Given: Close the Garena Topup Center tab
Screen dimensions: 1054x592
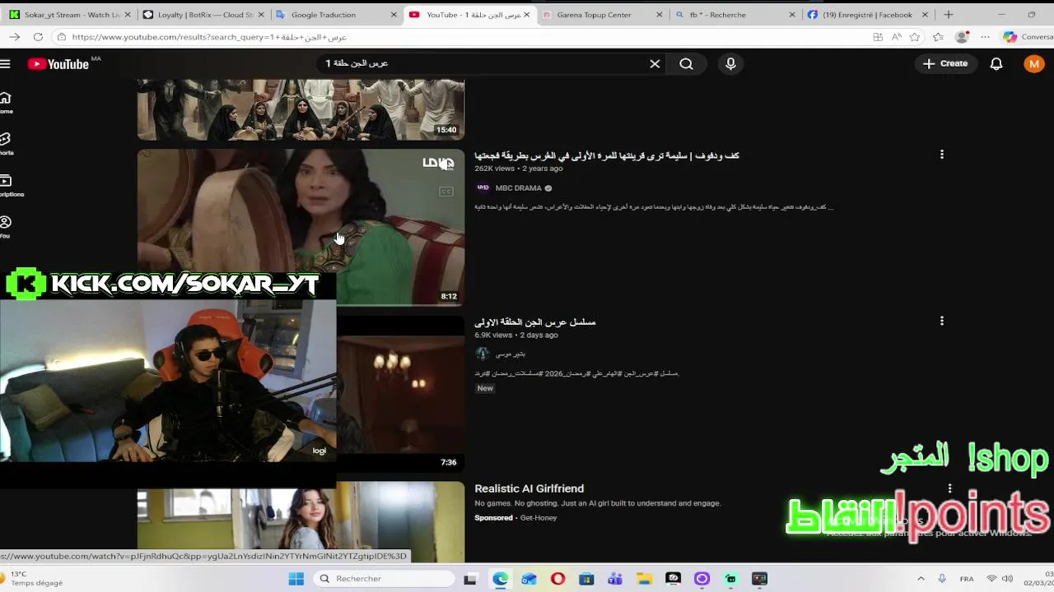Looking at the screenshot, I should point(660,14).
